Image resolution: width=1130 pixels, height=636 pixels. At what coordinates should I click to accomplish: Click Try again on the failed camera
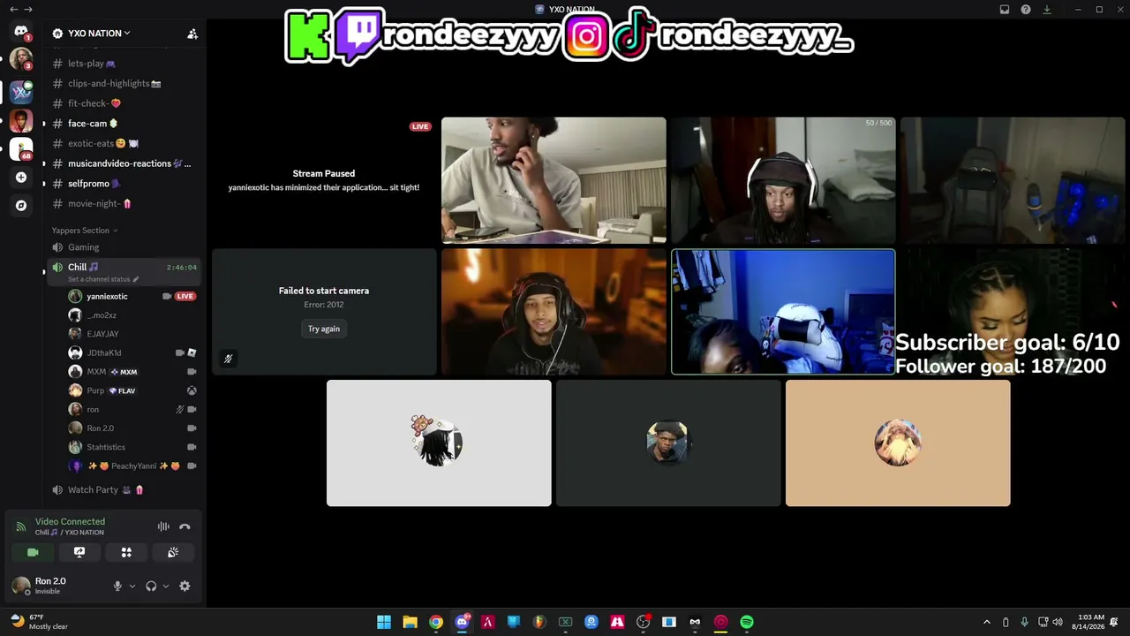pyautogui.click(x=324, y=329)
